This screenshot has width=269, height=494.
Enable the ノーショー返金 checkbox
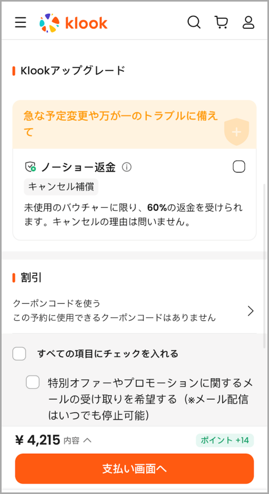pos(239,167)
